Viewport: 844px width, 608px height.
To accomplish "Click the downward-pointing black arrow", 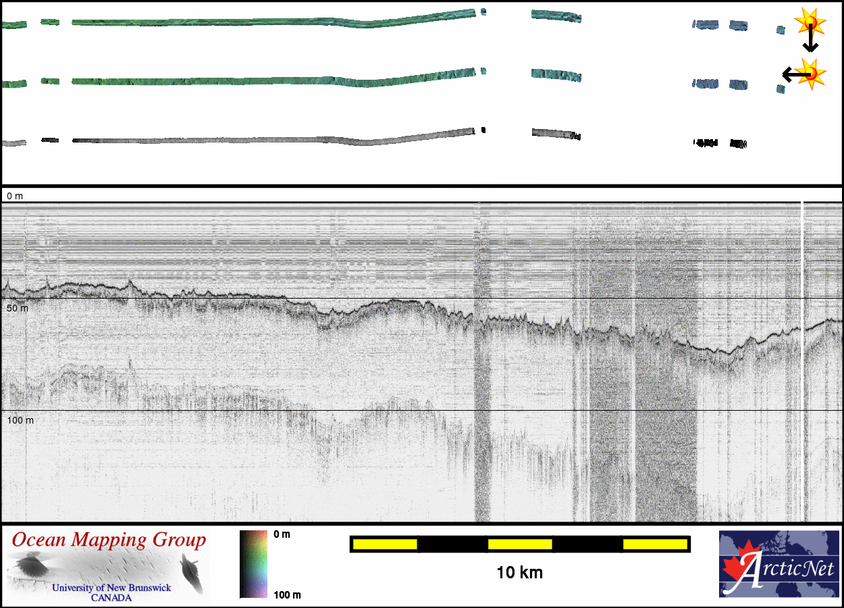I will point(810,42).
